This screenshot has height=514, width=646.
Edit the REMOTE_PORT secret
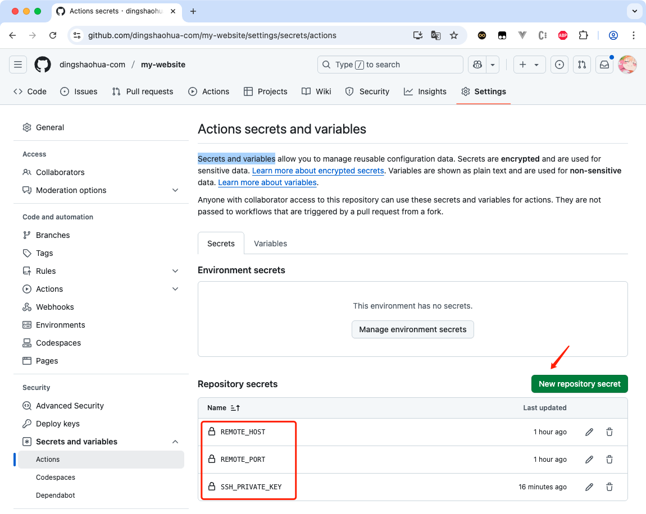[x=589, y=460]
